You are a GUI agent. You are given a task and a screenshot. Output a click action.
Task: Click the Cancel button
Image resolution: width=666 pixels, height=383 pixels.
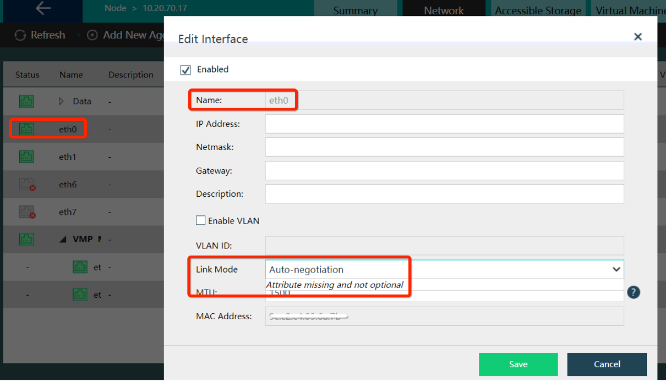pyautogui.click(x=607, y=364)
